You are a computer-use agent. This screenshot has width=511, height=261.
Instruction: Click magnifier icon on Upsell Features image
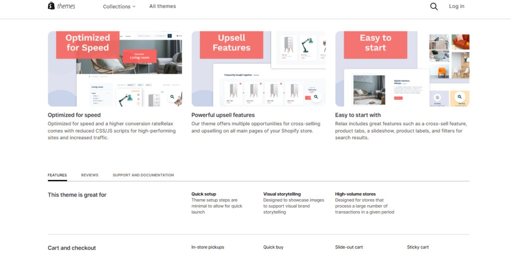(316, 96)
